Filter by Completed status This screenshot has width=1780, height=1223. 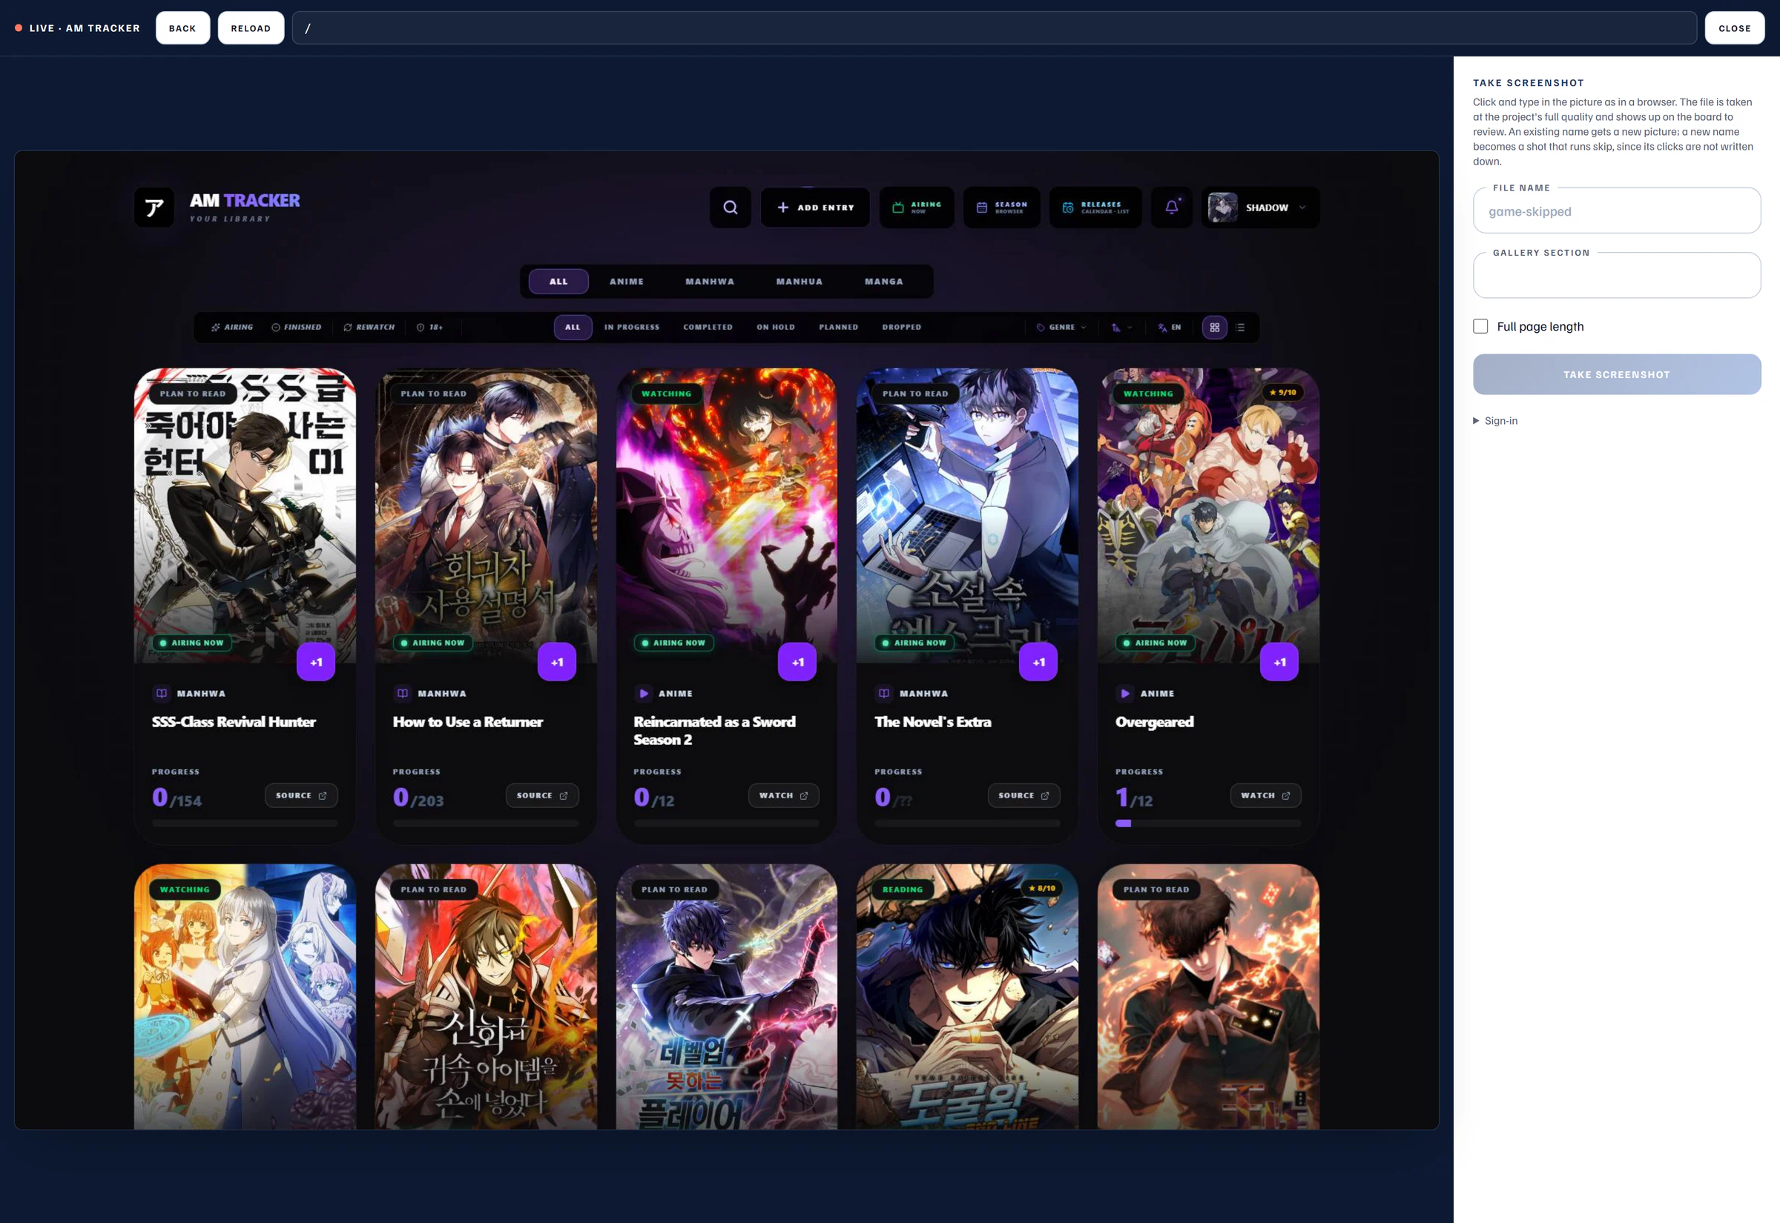point(707,327)
